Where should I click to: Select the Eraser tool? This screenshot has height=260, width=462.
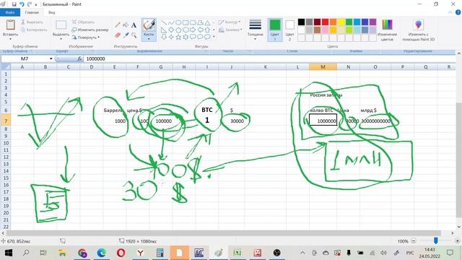pyautogui.click(x=118, y=35)
